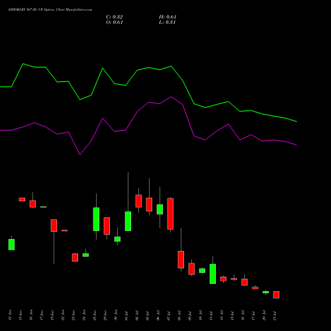Click the green candle above 01 Jul
Viewport: 331px width, 331px height.
(128, 221)
